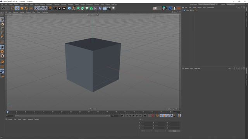Open the Subdivision Surface generator icon

point(78,8)
